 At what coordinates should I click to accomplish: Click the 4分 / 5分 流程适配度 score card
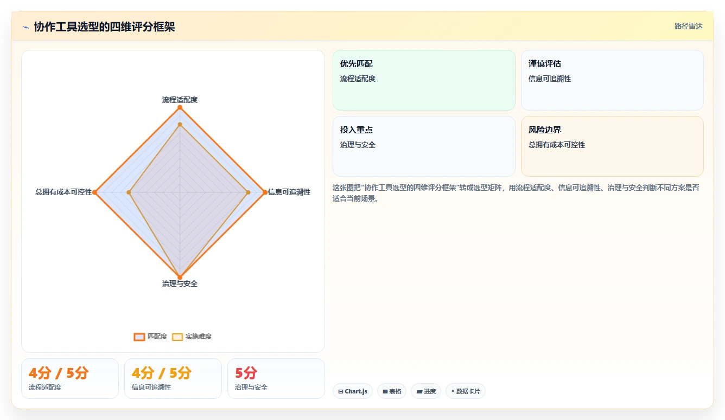pos(70,378)
